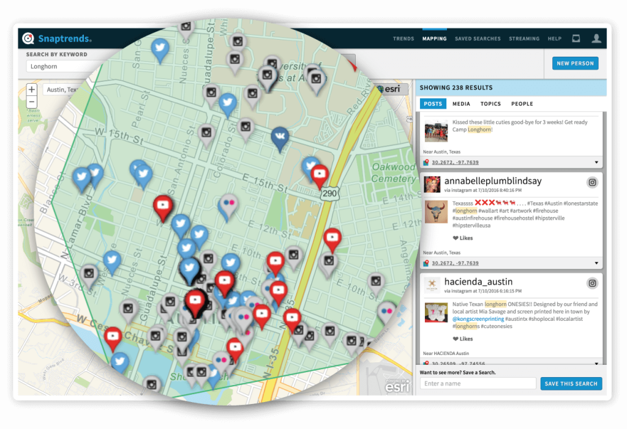Like the hacienda_austin post with the heart
627x429 pixels.
coord(456,339)
